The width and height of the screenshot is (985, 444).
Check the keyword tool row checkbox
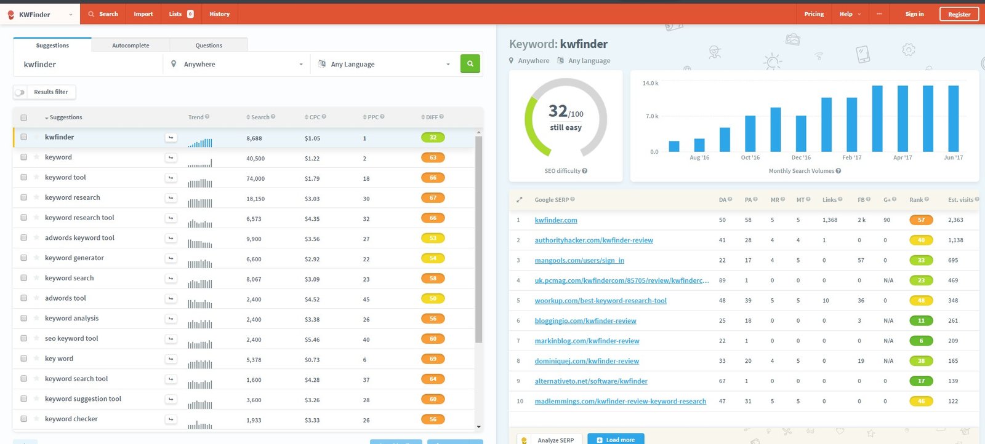click(x=24, y=178)
